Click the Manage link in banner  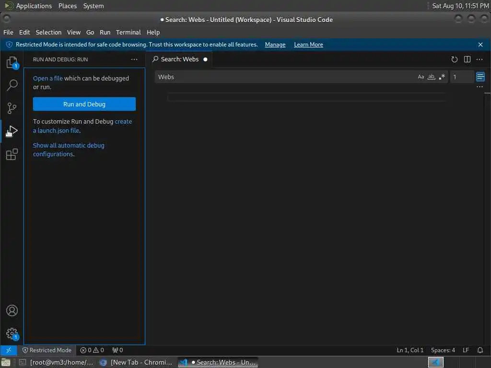coord(275,45)
